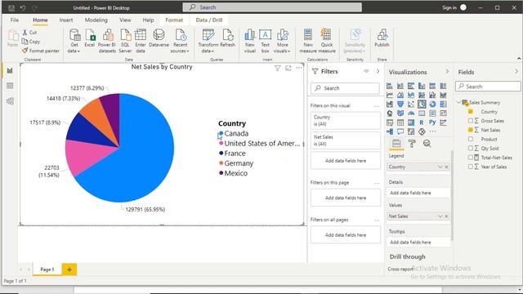This screenshot has width=523, height=294.
Task: Open Net Sales values field dropdown chevron
Action: (440, 216)
